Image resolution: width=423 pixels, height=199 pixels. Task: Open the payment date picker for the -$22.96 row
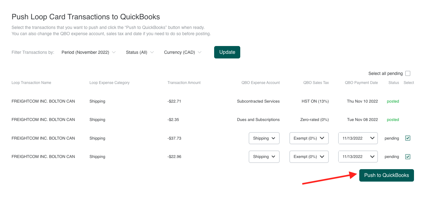click(x=358, y=157)
